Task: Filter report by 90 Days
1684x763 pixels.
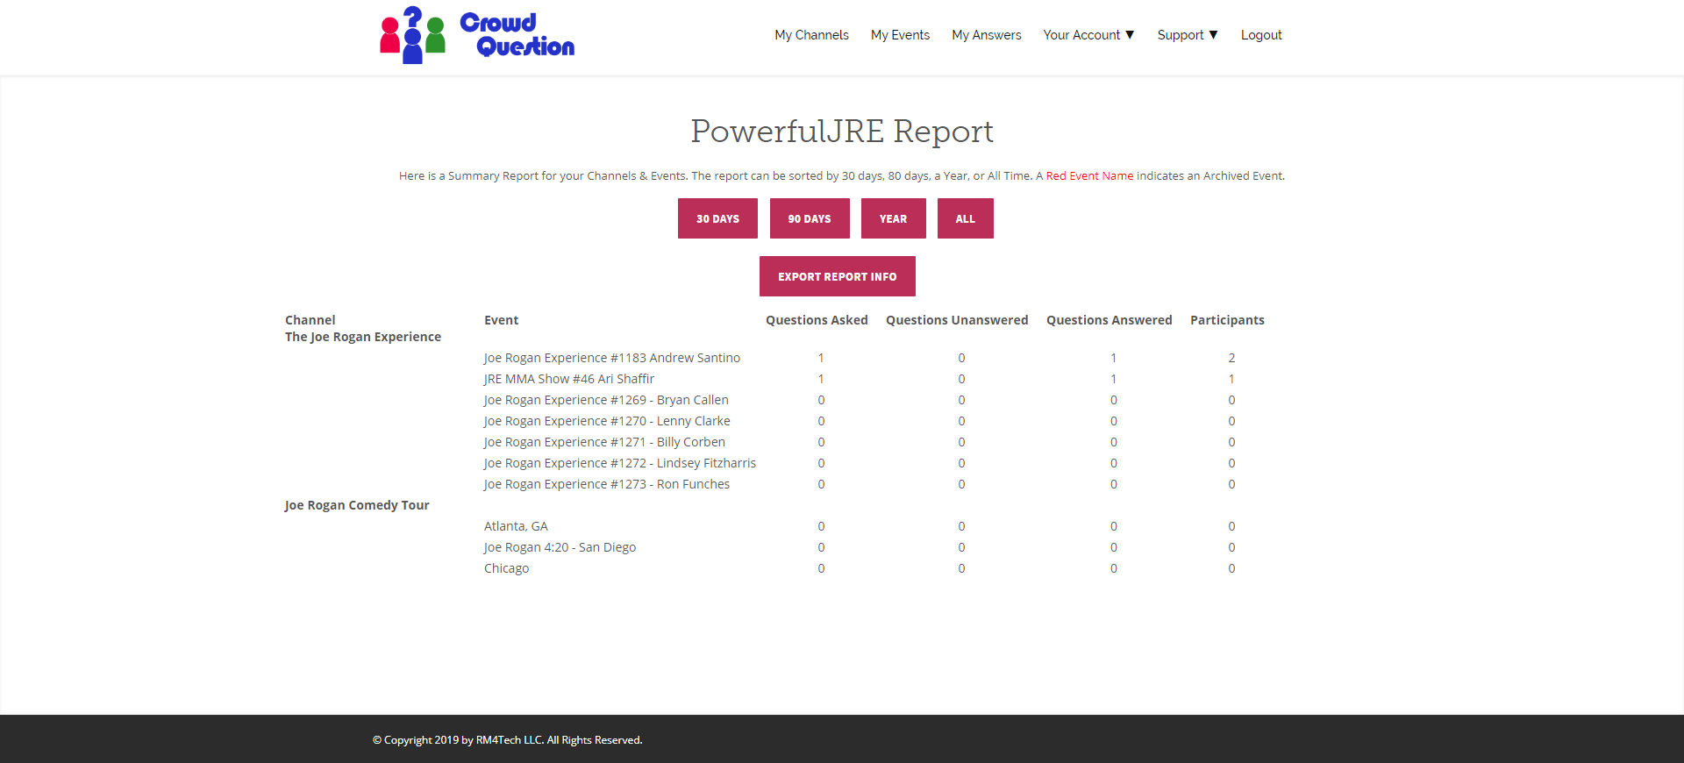Action: tap(809, 218)
